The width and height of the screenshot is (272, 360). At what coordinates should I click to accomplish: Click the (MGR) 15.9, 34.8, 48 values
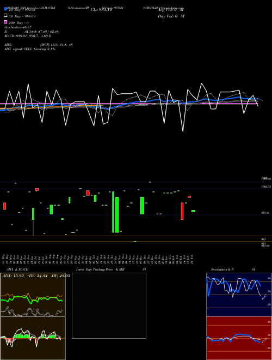tap(57, 45)
